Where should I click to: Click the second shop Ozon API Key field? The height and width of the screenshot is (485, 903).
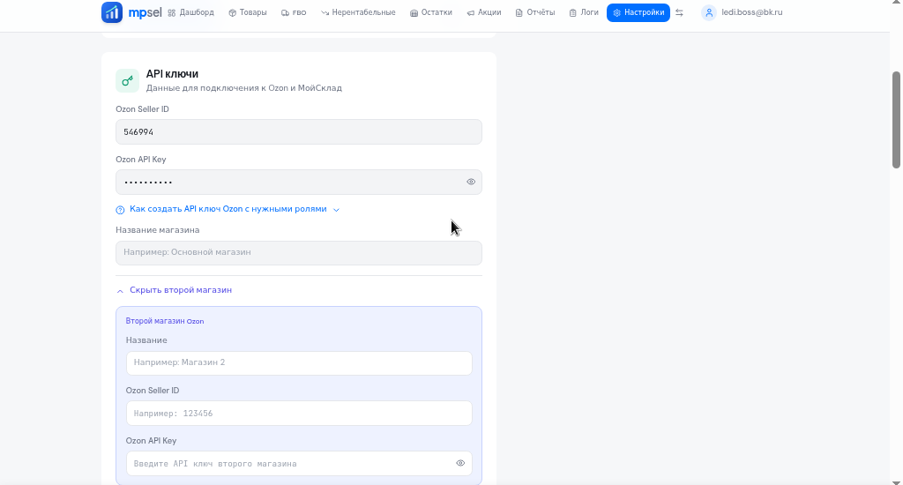(x=299, y=463)
